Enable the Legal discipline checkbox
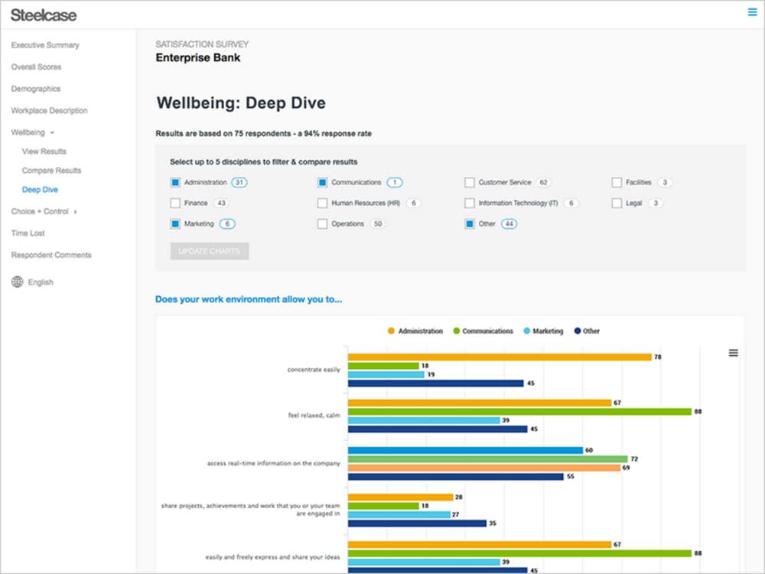This screenshot has width=765, height=574. coord(617,203)
